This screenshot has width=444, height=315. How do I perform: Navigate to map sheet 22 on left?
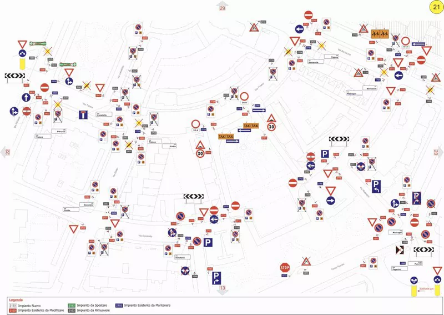[7, 152]
